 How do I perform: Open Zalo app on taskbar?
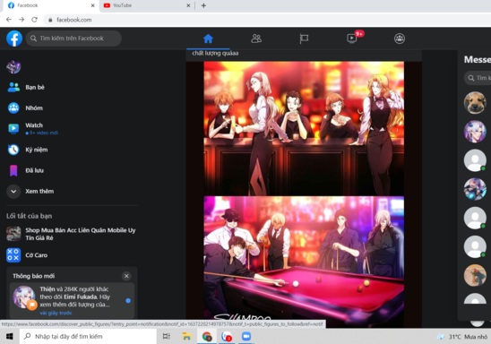226,337
